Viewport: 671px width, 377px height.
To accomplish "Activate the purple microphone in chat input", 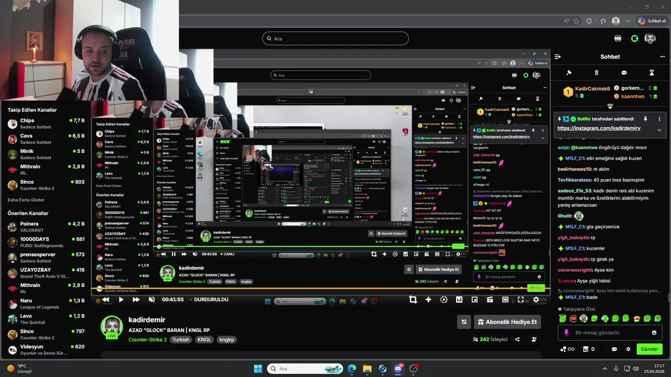I will click(566, 332).
